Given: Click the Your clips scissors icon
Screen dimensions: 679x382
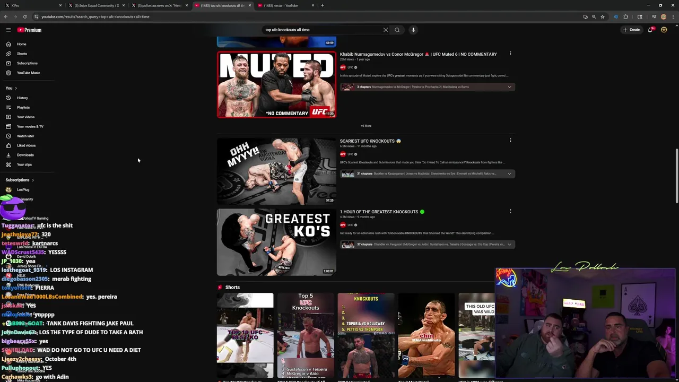Looking at the screenshot, I should 8,164.
